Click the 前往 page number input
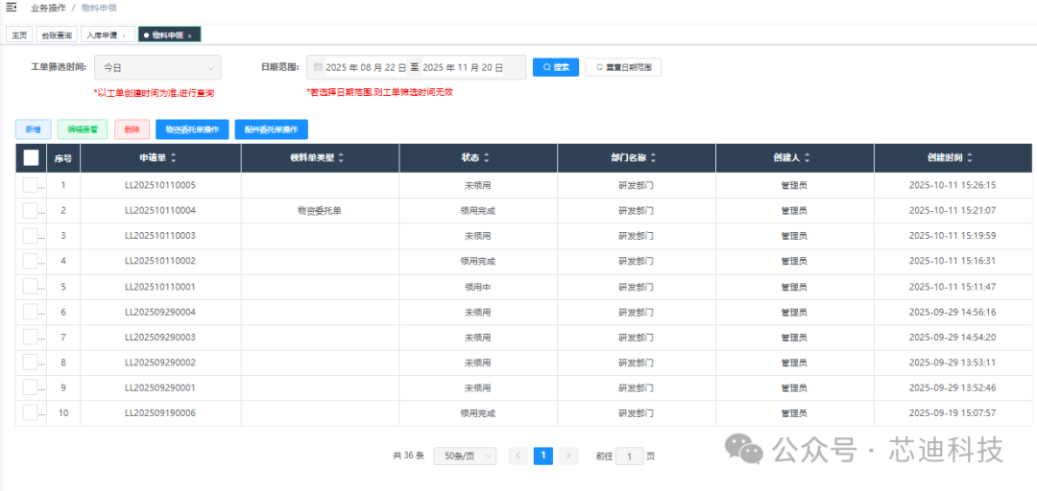 [x=630, y=456]
